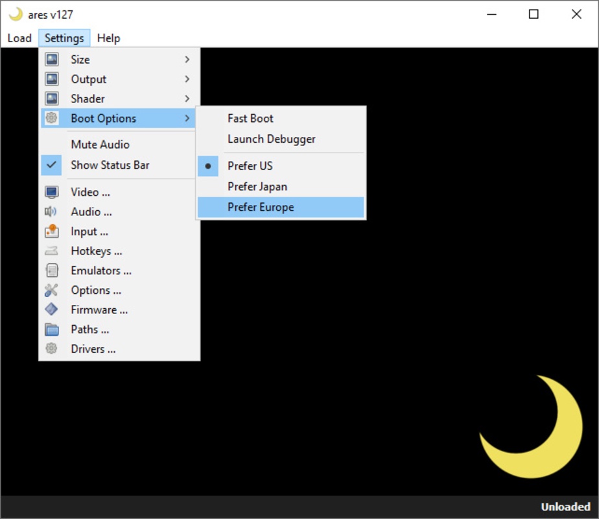Open Firmware settings entry
599x519 pixels.
119,309
